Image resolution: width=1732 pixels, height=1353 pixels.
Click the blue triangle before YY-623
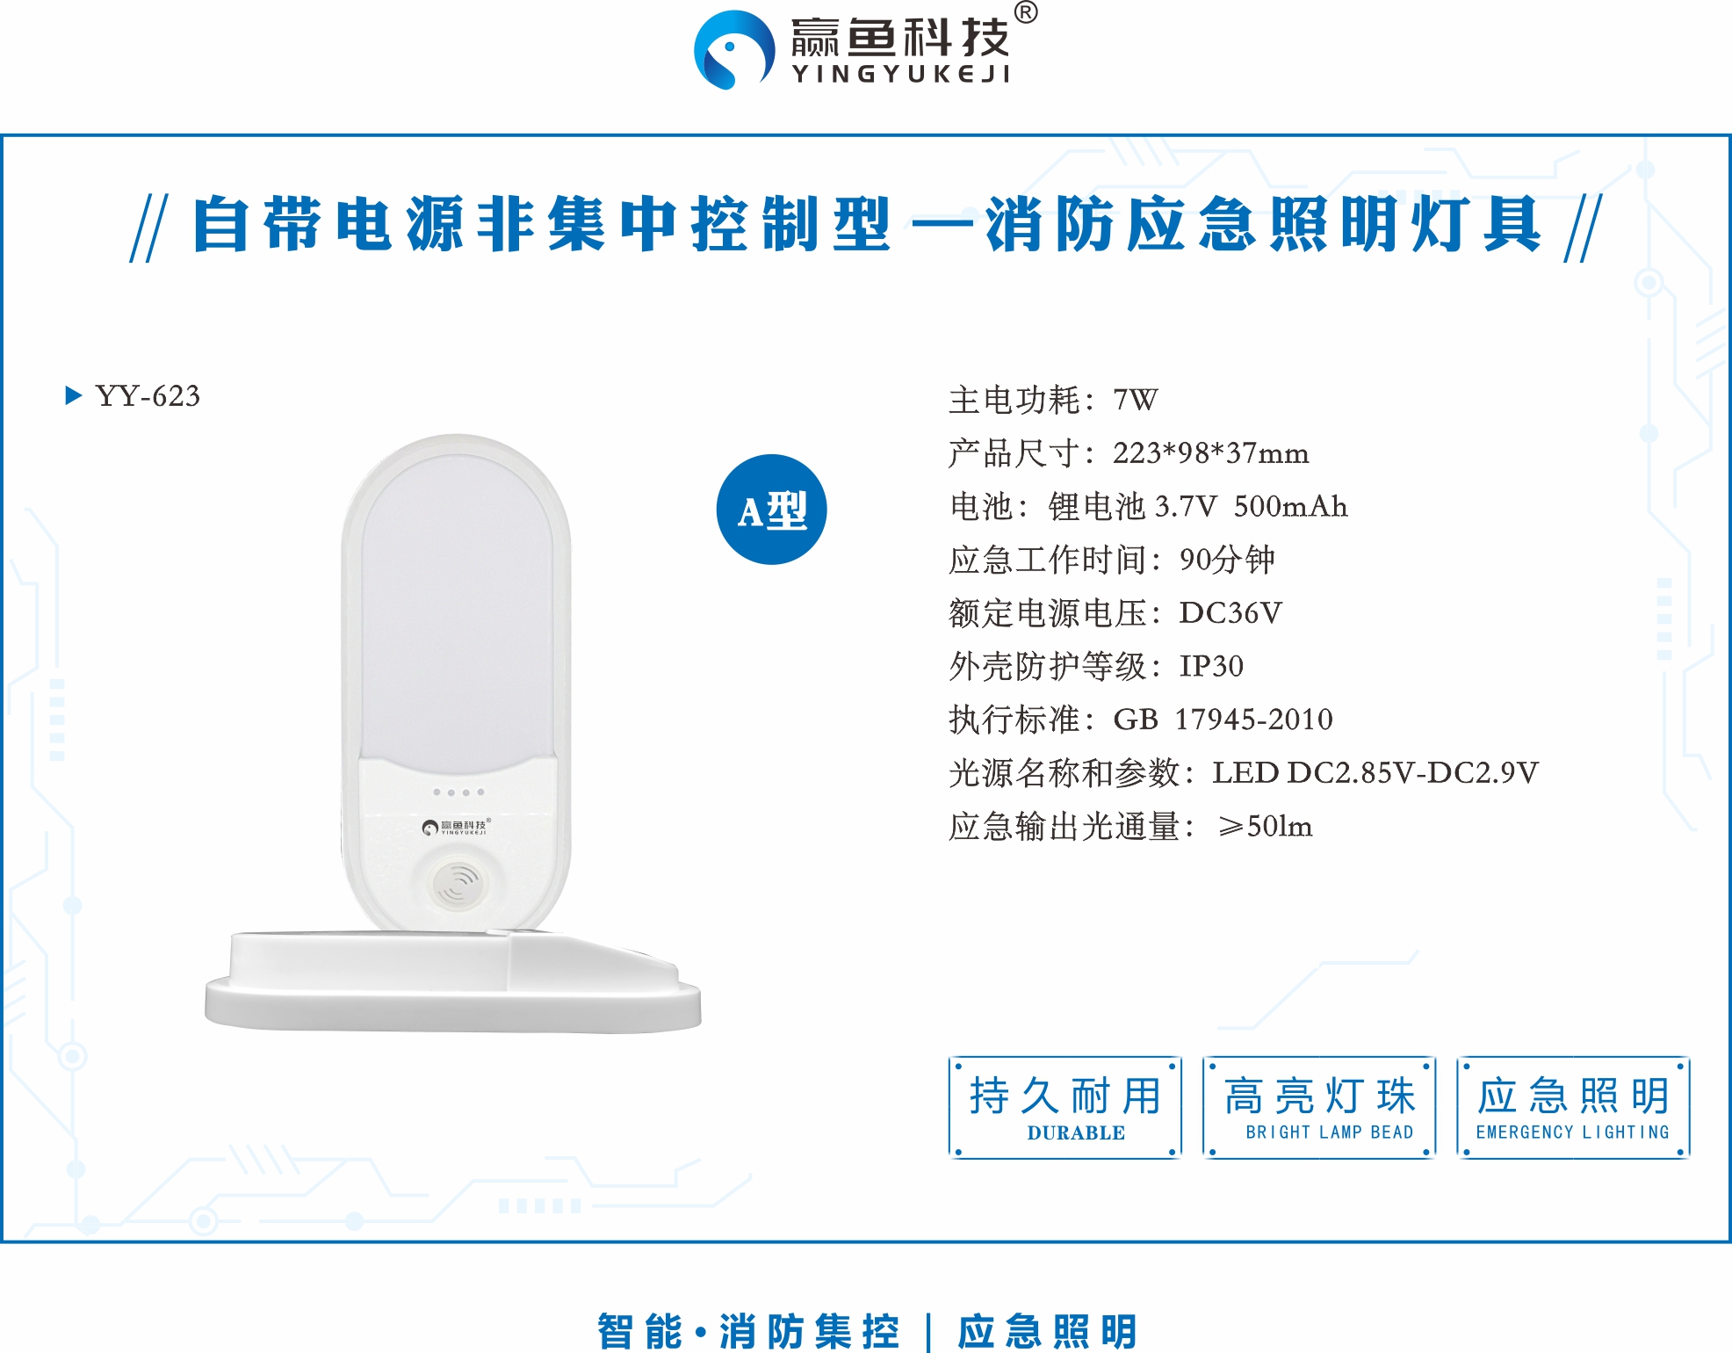click(x=74, y=395)
